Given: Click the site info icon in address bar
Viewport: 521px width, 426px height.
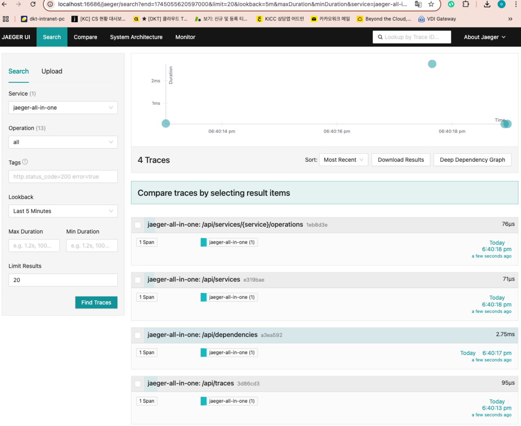Looking at the screenshot, I should [x=50, y=4].
